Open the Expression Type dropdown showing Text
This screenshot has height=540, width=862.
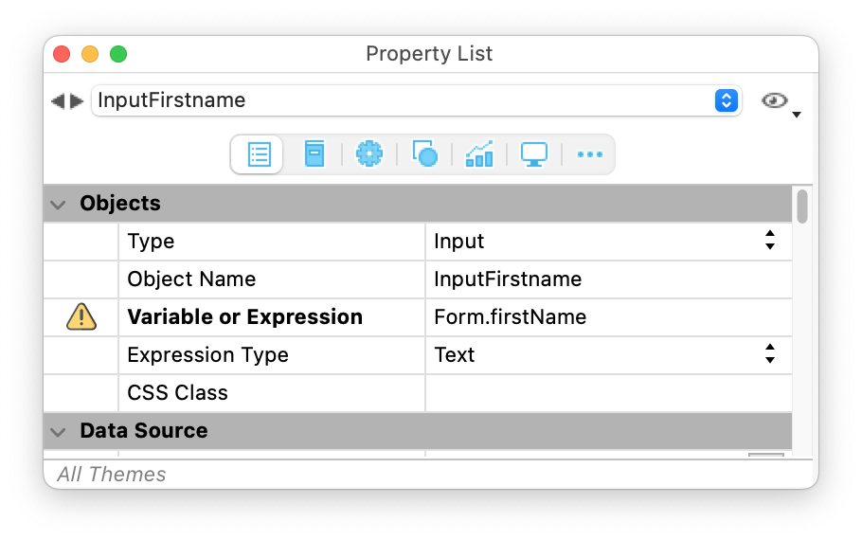pos(769,355)
